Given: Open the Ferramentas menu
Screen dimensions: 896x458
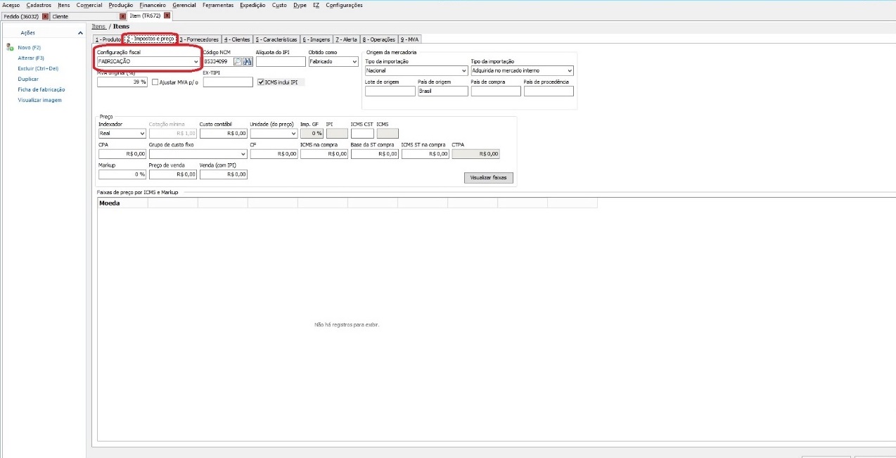Looking at the screenshot, I should click(x=218, y=5).
